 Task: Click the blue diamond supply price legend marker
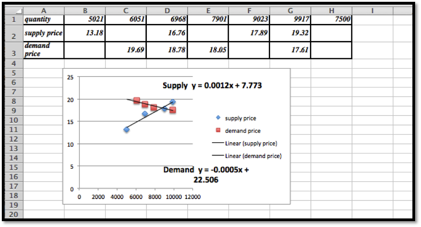pyautogui.click(x=218, y=118)
